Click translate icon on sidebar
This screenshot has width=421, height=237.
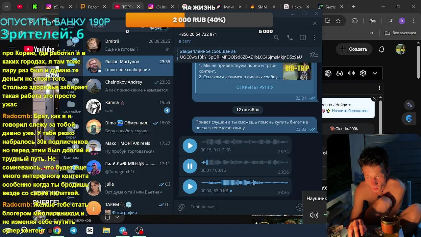409,105
